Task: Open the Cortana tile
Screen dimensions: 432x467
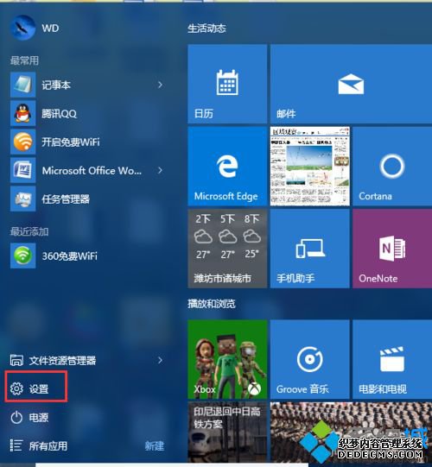Action: click(x=392, y=167)
